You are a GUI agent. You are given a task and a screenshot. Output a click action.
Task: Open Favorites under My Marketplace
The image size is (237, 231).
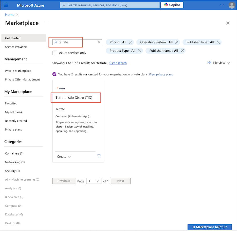pyautogui.click(x=11, y=104)
